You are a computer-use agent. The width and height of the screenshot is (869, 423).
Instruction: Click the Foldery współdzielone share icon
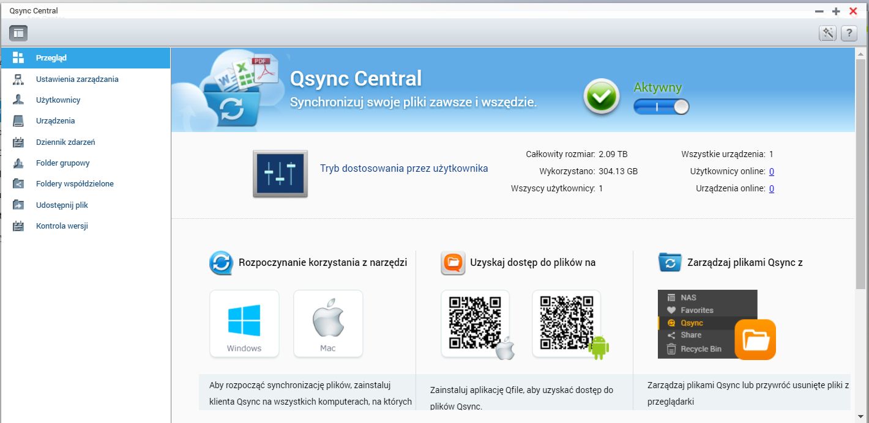click(18, 184)
